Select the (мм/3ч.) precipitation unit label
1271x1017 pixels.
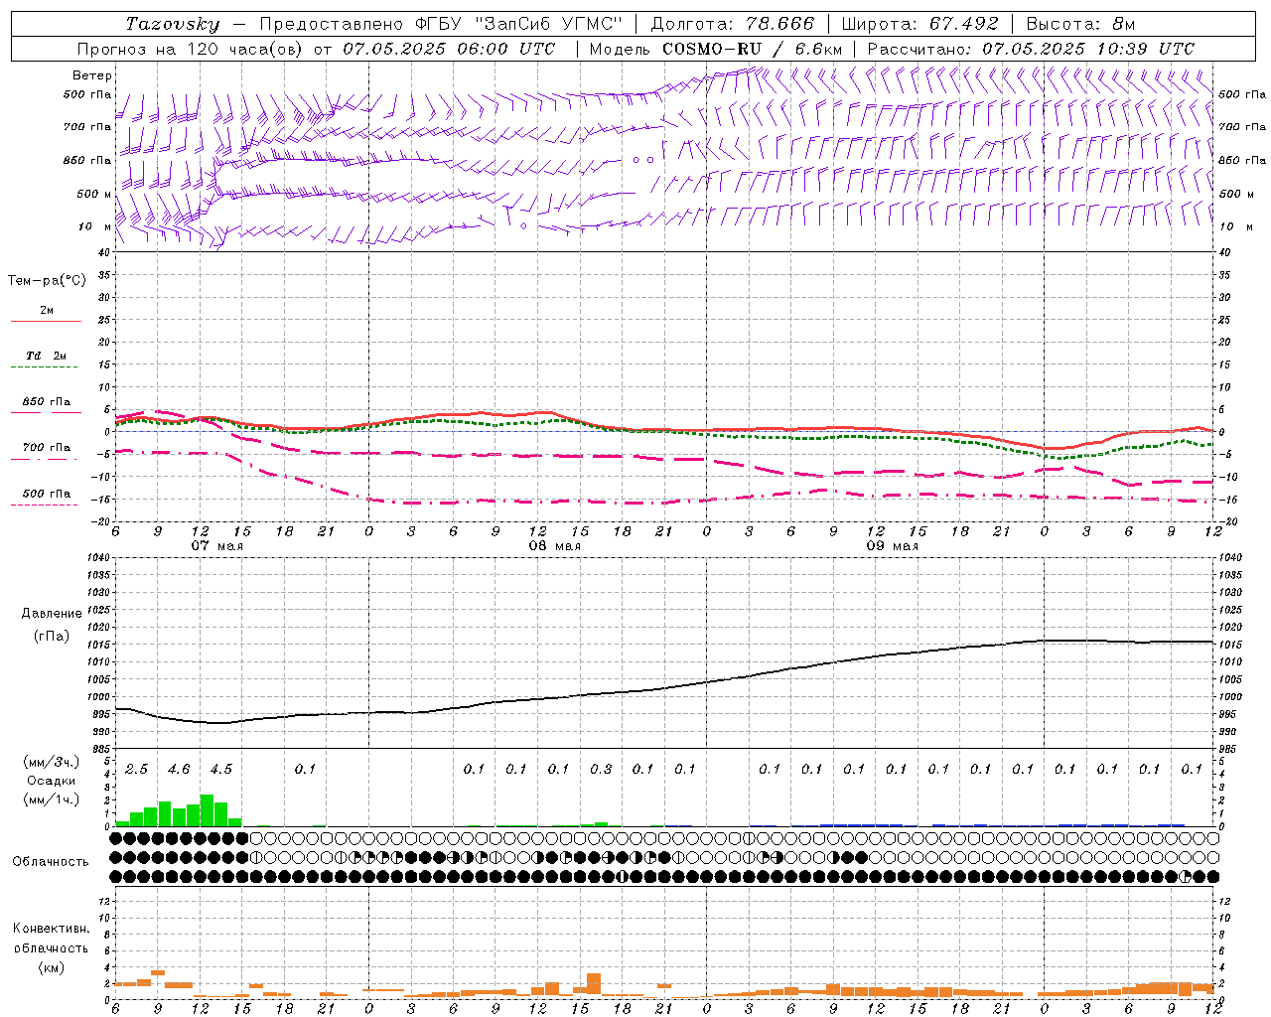[51, 762]
